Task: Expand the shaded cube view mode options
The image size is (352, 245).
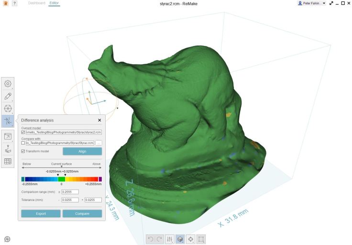Action: coord(181,239)
